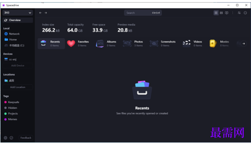Select the Memes tag

[x=11, y=119]
